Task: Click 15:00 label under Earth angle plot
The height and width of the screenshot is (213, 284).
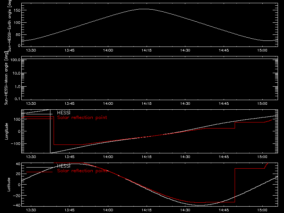Action: tap(262, 50)
